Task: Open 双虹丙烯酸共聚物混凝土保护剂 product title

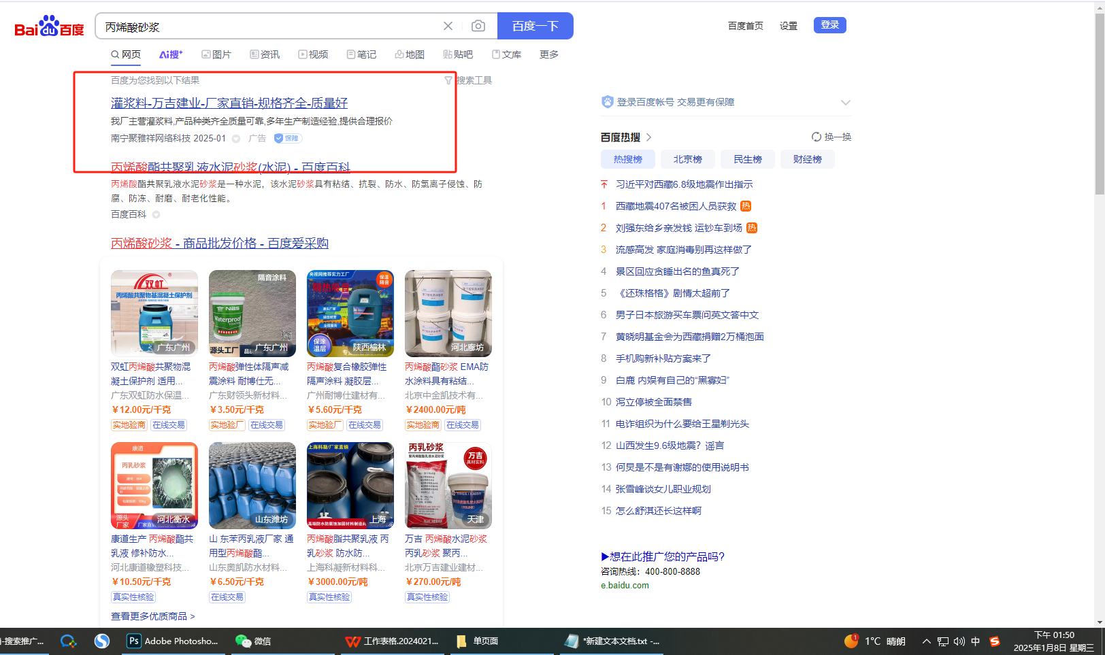Action: tap(151, 373)
